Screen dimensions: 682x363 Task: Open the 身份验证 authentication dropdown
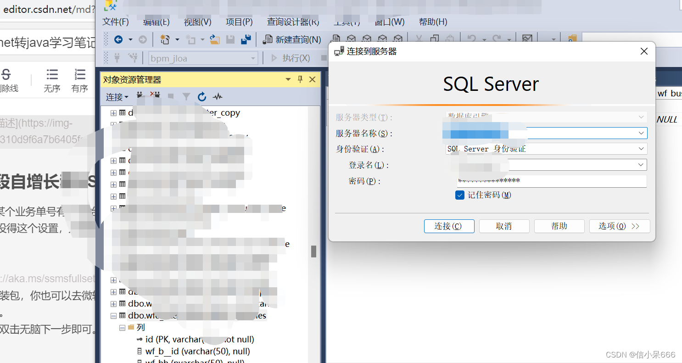(641, 149)
